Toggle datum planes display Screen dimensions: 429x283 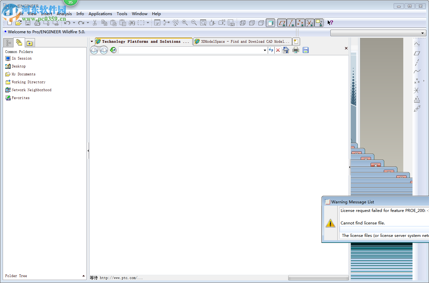tap(282, 23)
